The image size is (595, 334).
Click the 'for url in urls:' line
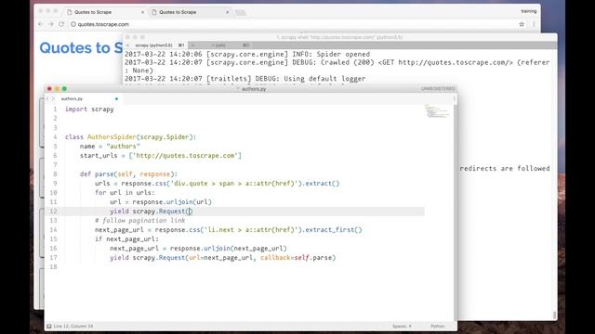click(x=125, y=193)
